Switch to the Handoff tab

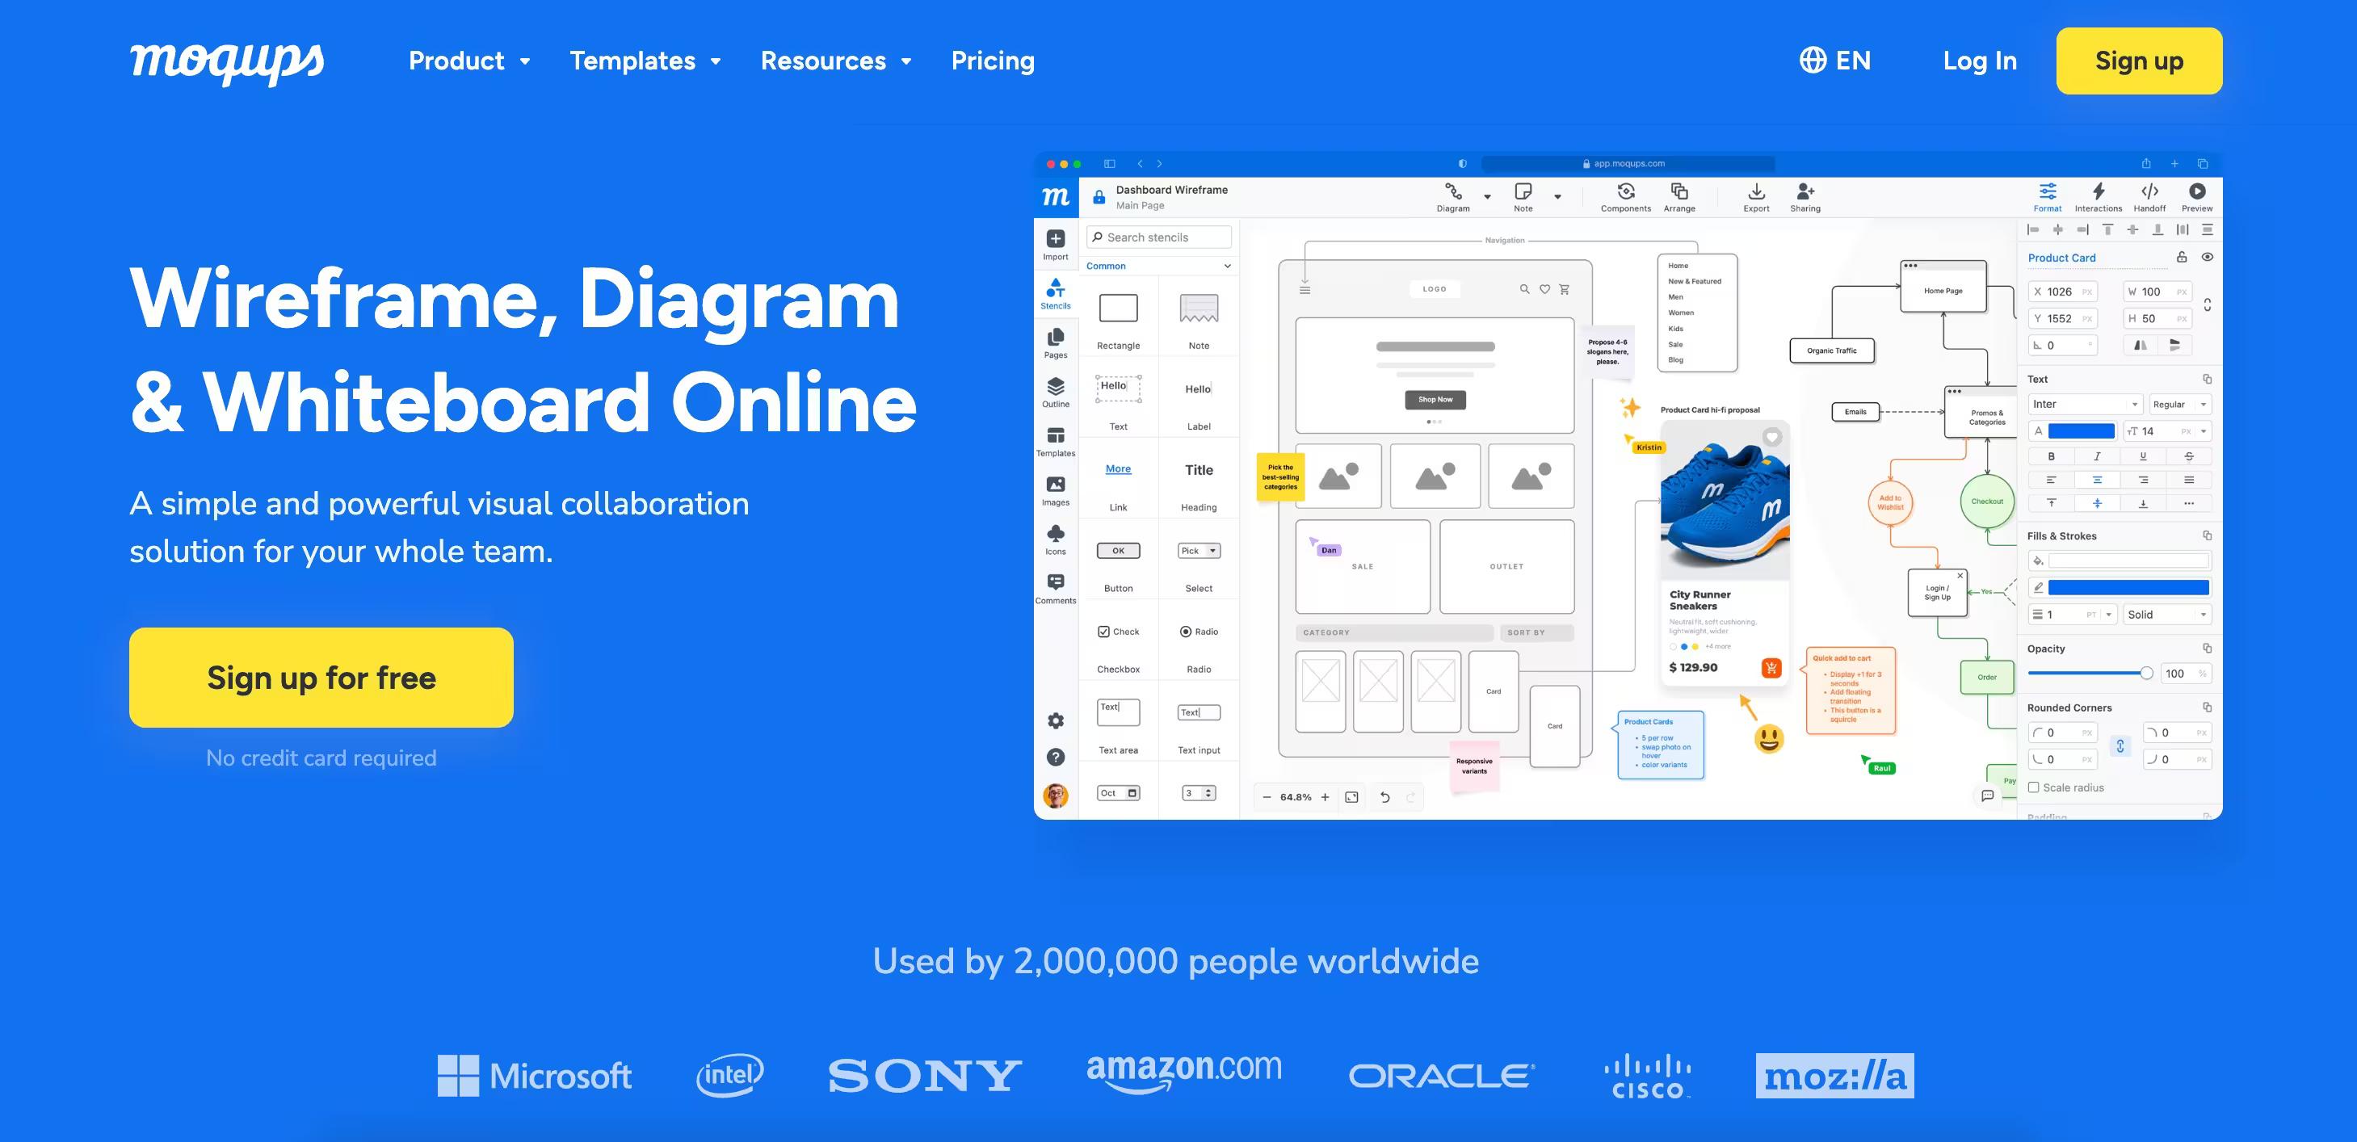coord(2149,197)
